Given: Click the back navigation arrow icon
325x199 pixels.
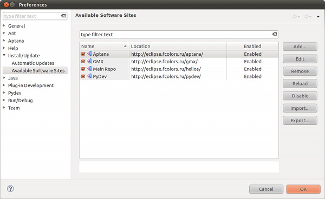Looking at the screenshot, I should [294, 17].
